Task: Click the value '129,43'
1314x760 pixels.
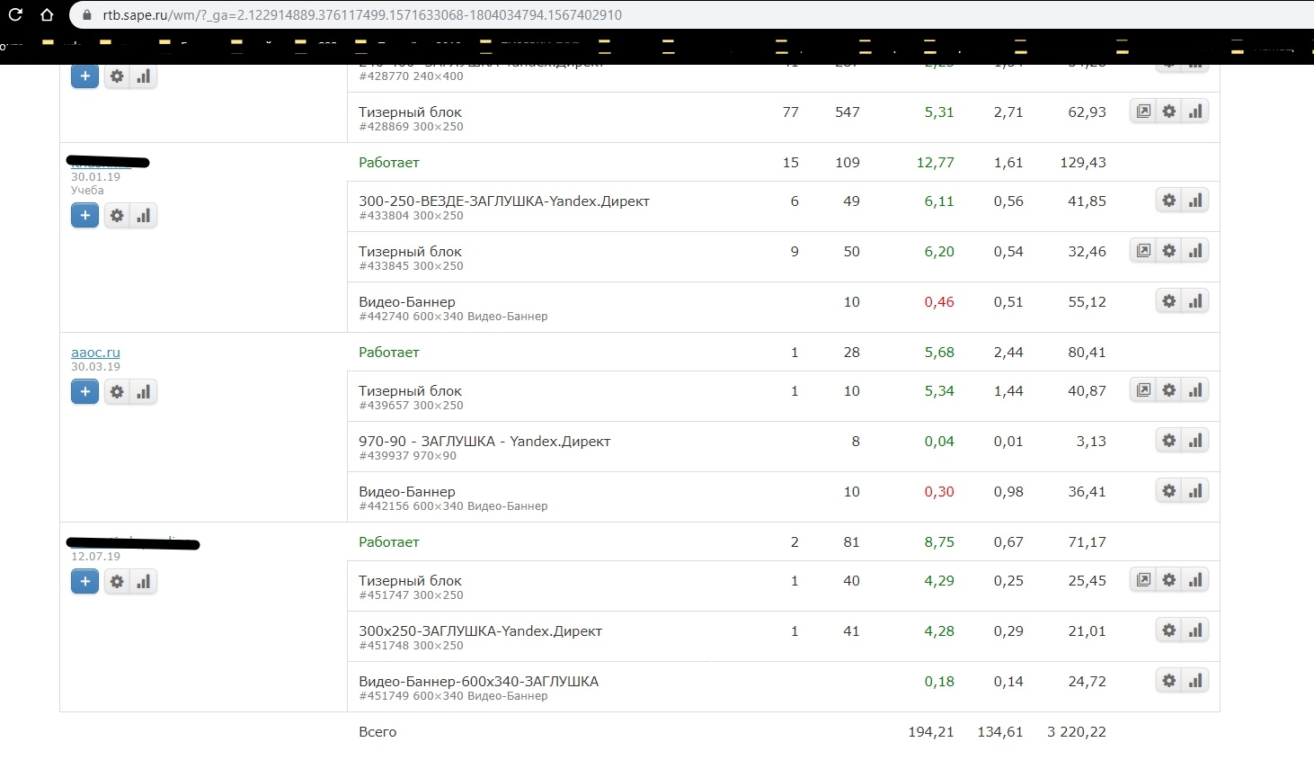Action: pyautogui.click(x=1083, y=163)
